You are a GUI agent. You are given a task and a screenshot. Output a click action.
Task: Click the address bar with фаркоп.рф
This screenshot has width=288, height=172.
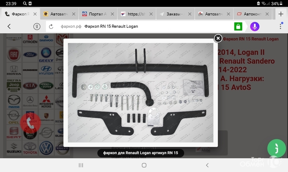[140, 26]
